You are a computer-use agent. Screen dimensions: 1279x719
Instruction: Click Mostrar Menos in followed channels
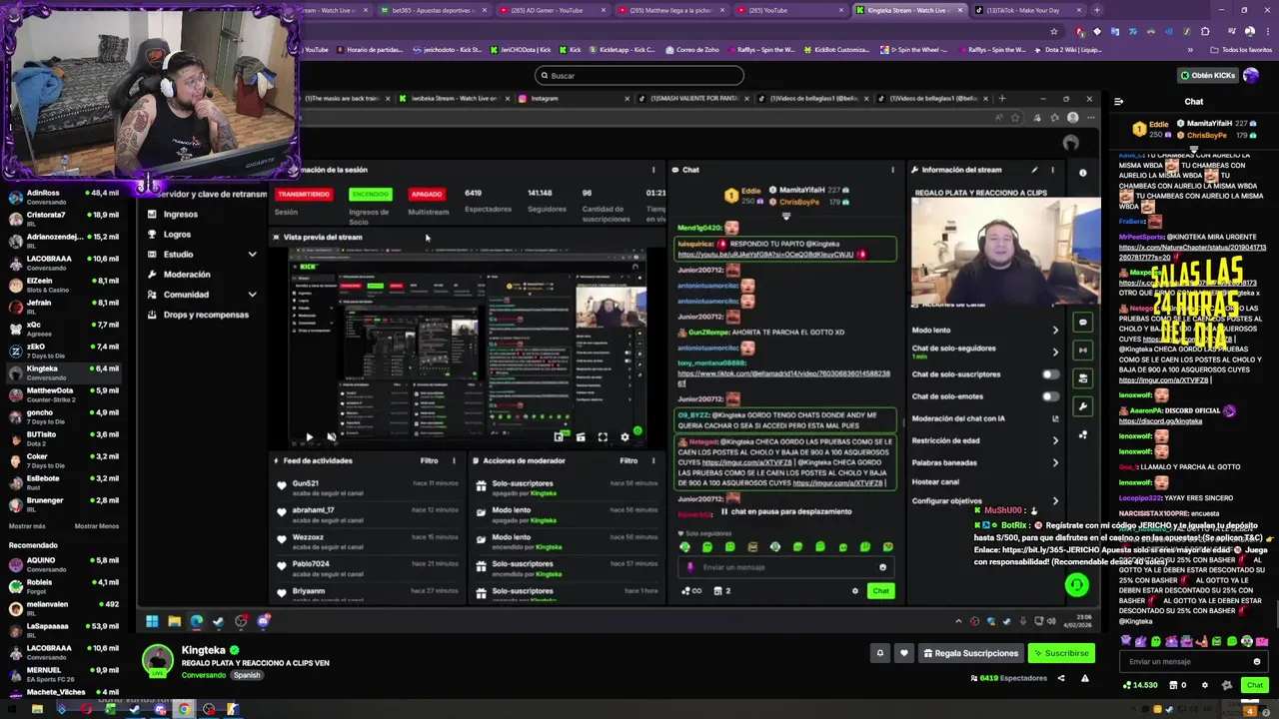point(97,526)
